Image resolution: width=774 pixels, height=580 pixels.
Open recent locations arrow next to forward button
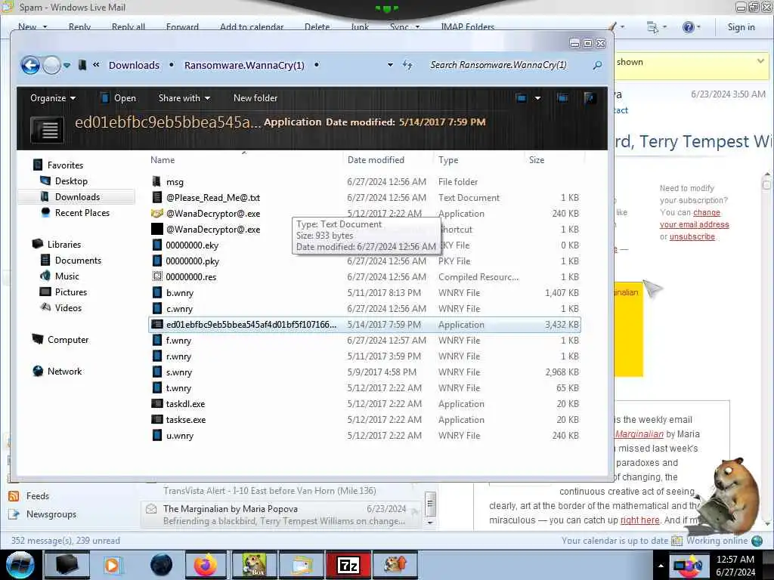pos(67,65)
